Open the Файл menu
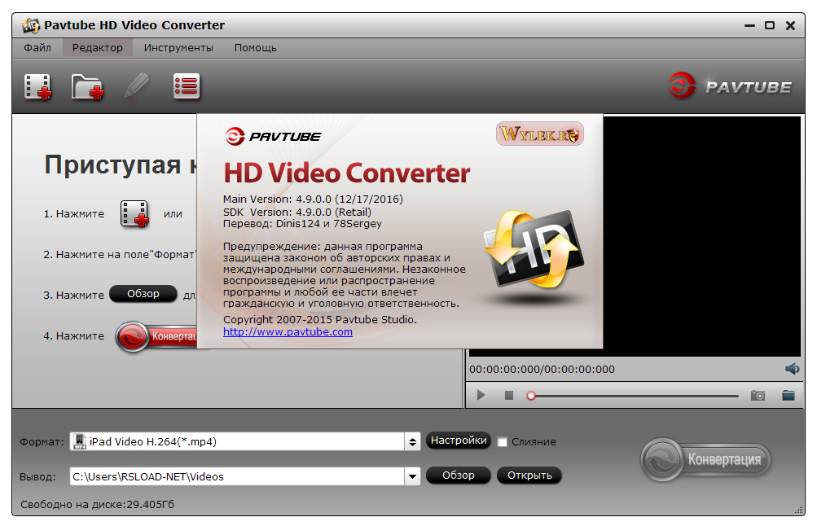The width and height of the screenshot is (817, 526). point(37,48)
